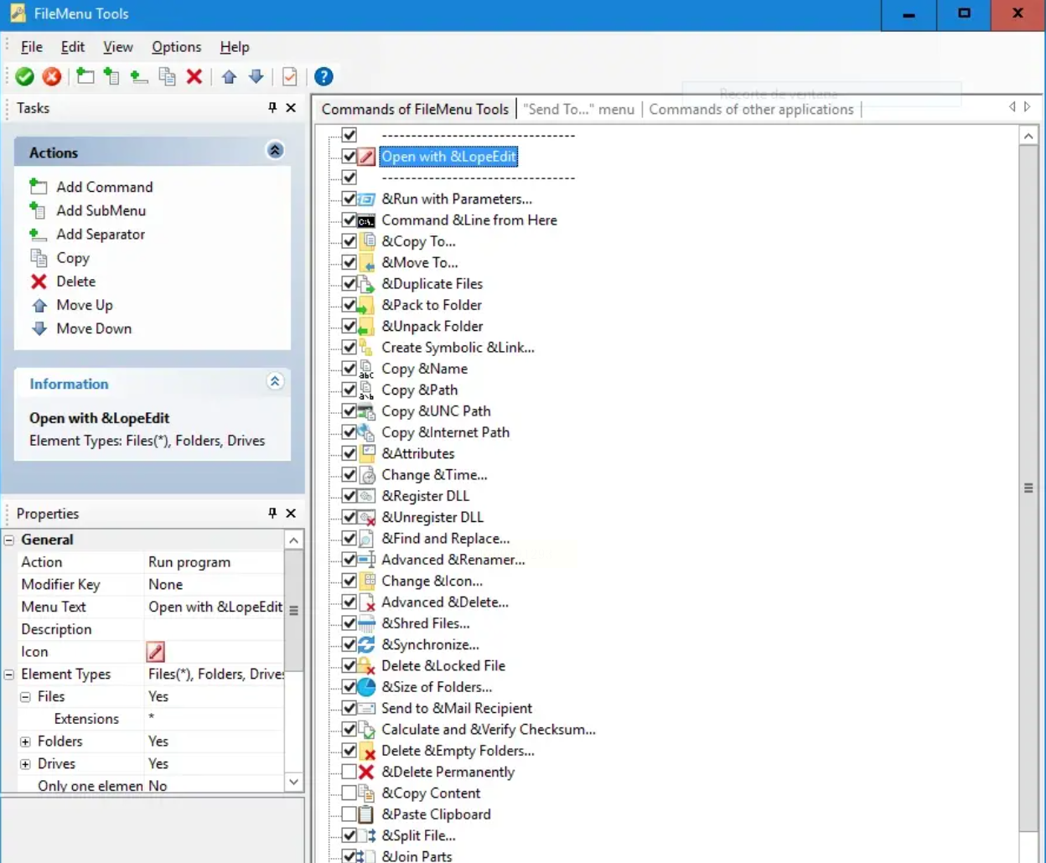The height and width of the screenshot is (863, 1046).
Task: Click the red Cancel changes toolbar icon
Action: pyautogui.click(x=52, y=77)
